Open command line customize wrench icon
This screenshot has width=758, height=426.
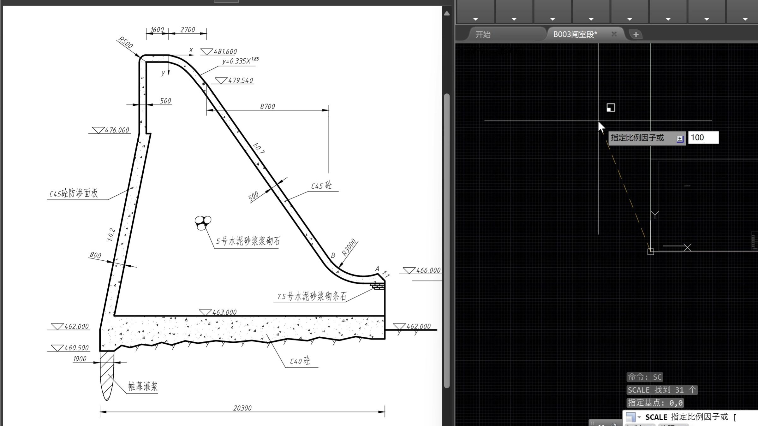[x=613, y=425]
